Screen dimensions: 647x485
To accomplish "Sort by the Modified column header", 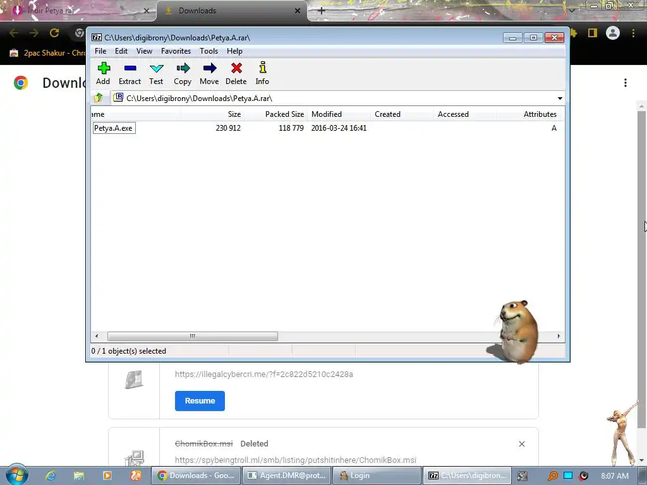I will [339, 114].
